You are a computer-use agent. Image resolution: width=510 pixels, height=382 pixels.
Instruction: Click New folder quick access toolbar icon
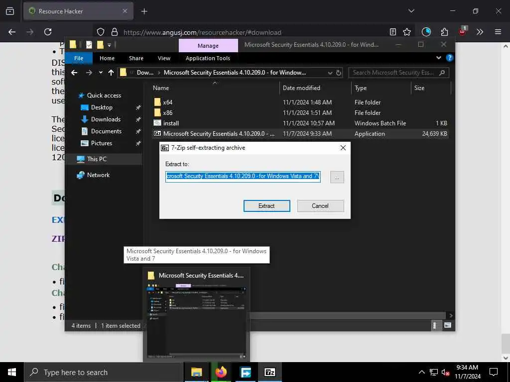(x=100, y=45)
